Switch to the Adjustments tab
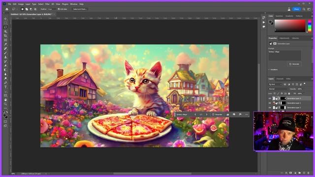This screenshot has width=315, height=177. (284, 38)
